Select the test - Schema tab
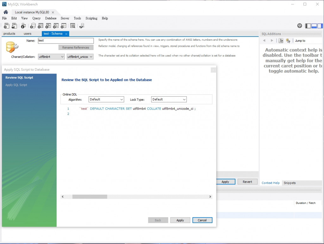The width and height of the screenshot is (324, 244). (53, 33)
